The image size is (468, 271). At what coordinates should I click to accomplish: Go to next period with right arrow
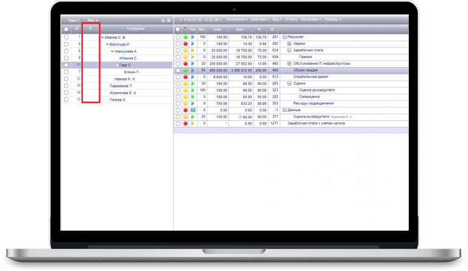pyautogui.click(x=185, y=20)
